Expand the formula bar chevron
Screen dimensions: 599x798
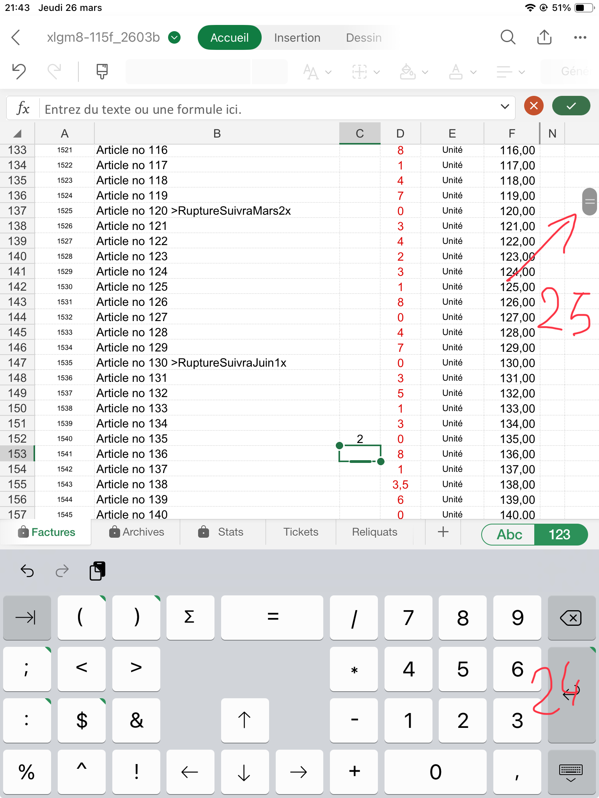(505, 106)
